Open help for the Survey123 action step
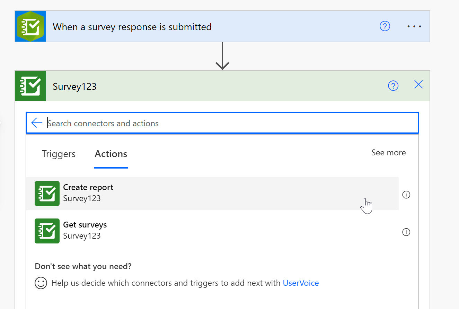Screen dimensions: 459x309 393,86
